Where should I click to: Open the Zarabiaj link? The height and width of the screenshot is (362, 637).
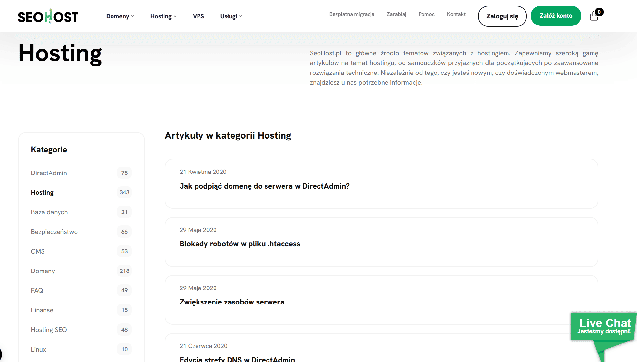pos(396,14)
